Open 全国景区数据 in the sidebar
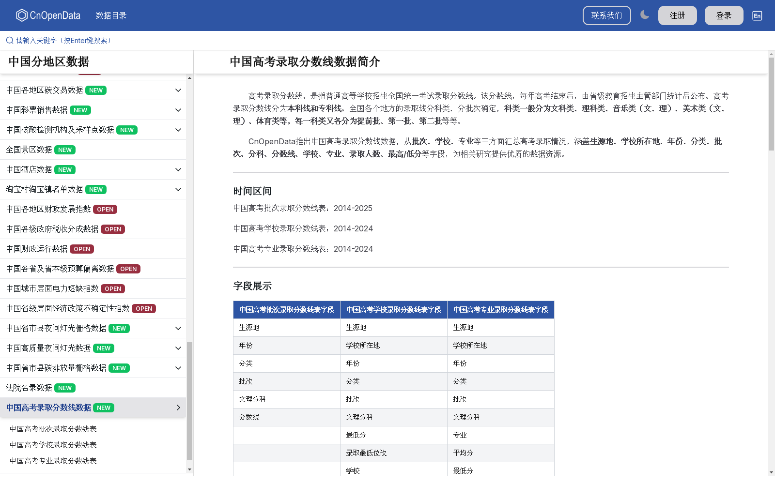Screen dimensions: 775x484 click(x=29, y=150)
